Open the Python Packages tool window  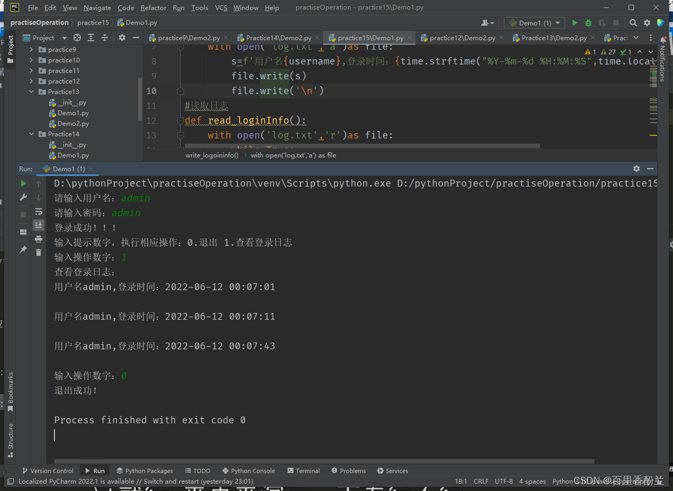click(x=145, y=470)
